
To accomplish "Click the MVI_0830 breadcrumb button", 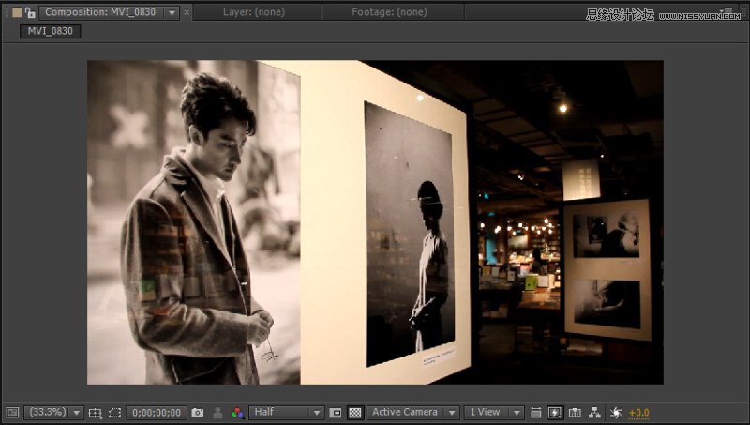I will pos(51,31).
